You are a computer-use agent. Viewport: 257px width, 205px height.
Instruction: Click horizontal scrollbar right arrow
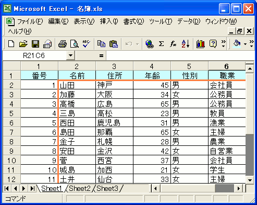[x=239, y=188]
